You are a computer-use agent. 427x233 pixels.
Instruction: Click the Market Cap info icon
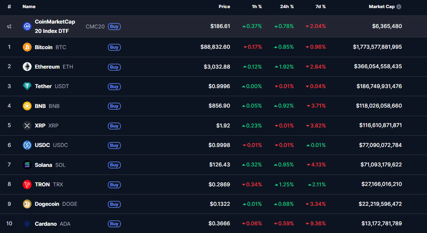point(399,7)
